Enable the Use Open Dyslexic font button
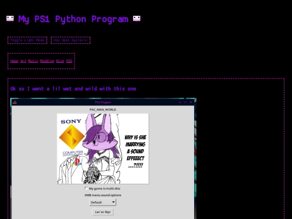292x219 pixels. point(71,40)
